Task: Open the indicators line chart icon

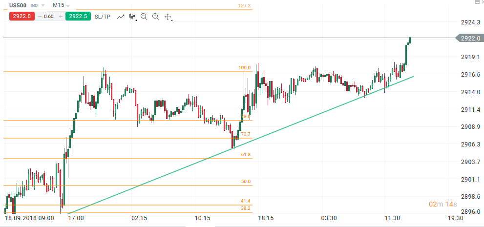Action: [120, 16]
